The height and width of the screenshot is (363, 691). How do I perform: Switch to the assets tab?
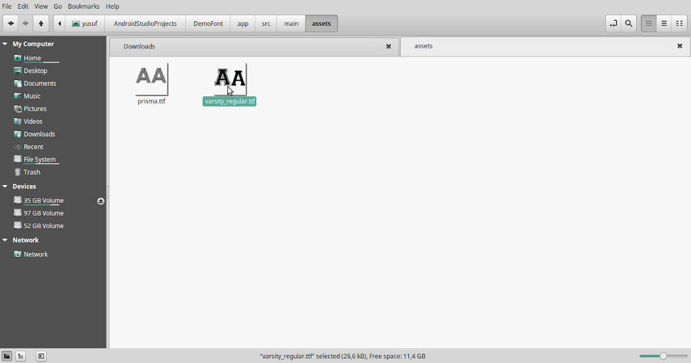tap(545, 47)
